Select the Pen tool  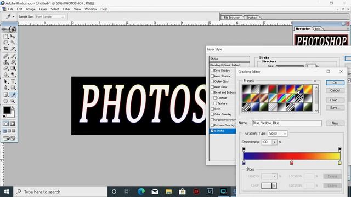tap(6, 88)
